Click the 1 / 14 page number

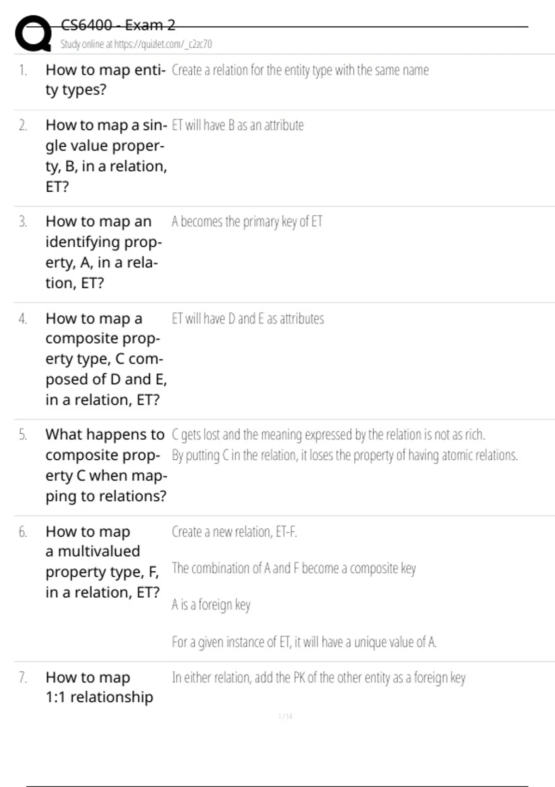click(x=285, y=716)
